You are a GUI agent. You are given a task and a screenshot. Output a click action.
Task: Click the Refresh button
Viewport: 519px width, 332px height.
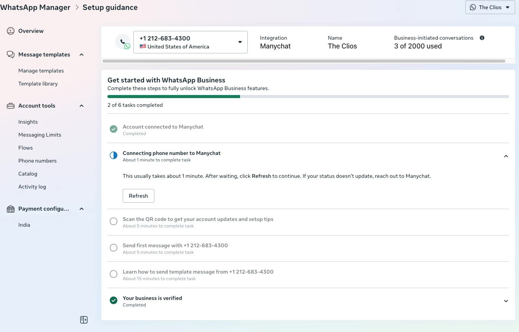(138, 196)
